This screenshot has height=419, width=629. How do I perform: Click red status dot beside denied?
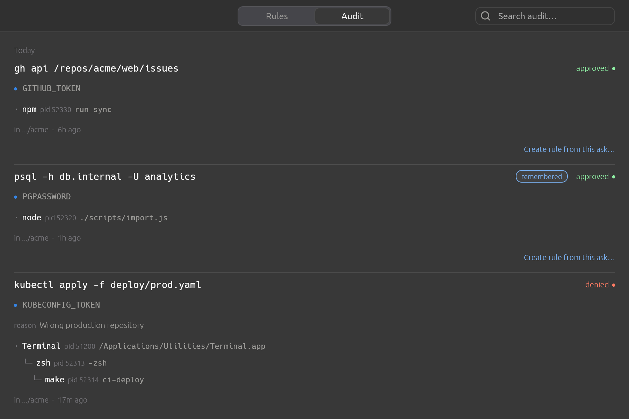point(614,285)
